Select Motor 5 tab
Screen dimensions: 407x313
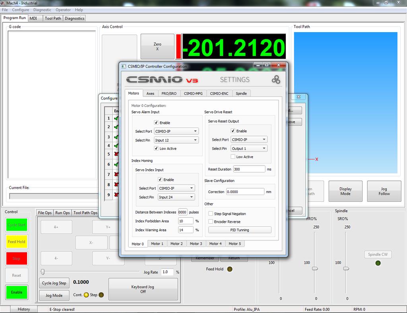pyautogui.click(x=235, y=244)
